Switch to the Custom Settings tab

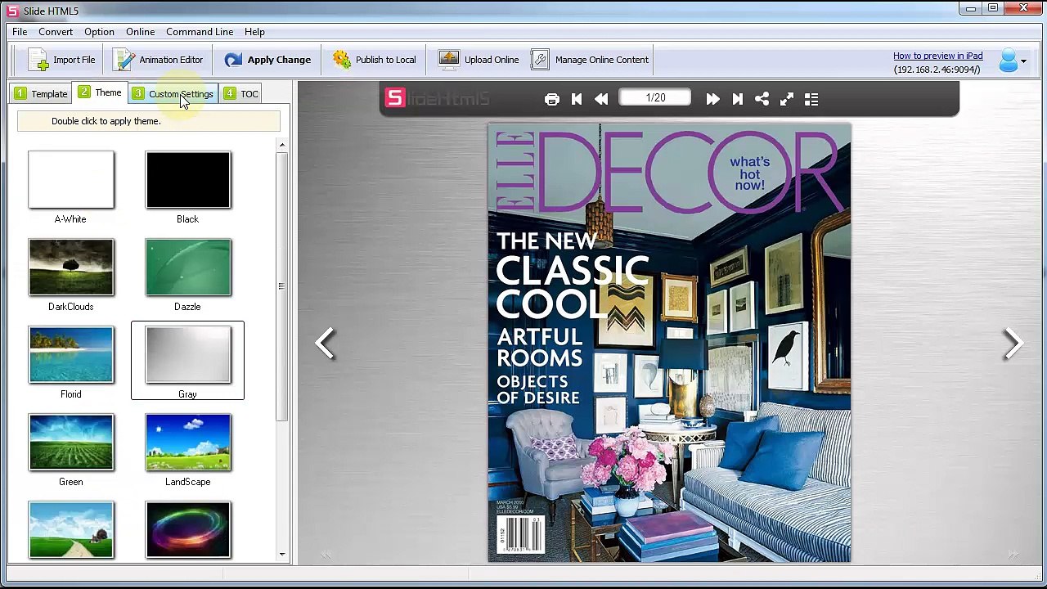(x=173, y=94)
